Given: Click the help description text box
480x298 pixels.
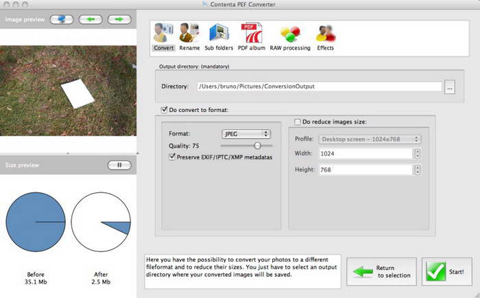Looking at the screenshot, I should (x=243, y=272).
